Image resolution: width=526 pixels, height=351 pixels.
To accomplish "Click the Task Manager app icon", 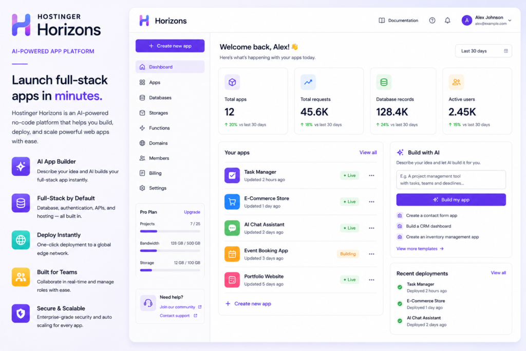I will coord(232,176).
